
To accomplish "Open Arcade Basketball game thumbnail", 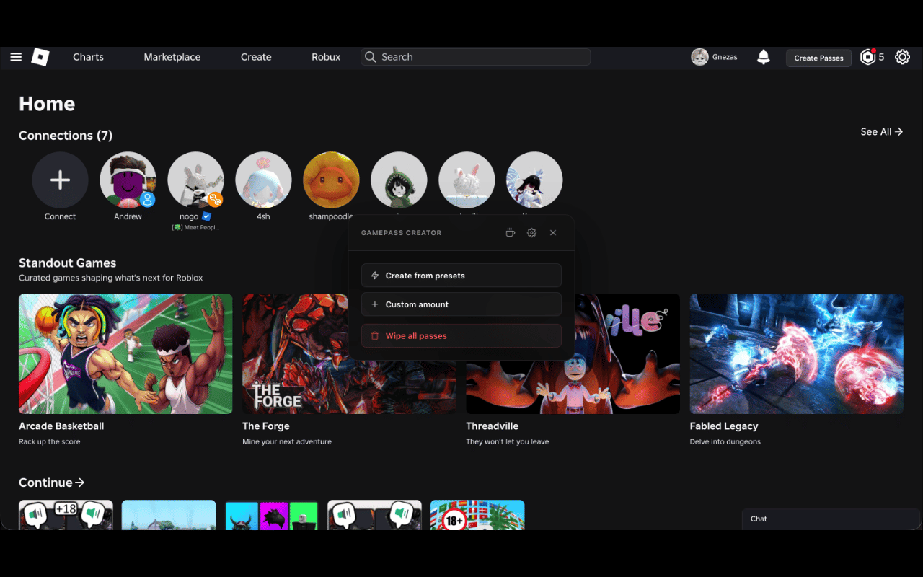I will tap(125, 353).
